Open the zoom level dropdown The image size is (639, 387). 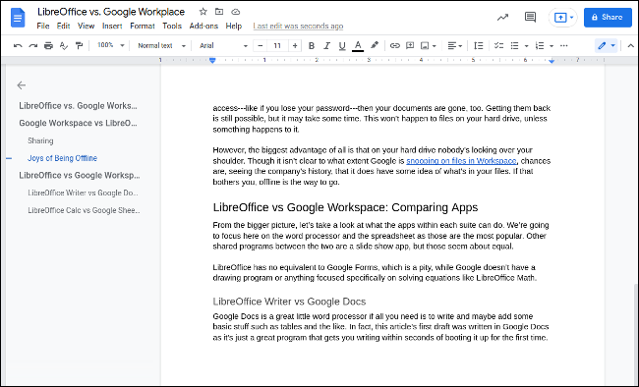coord(110,45)
